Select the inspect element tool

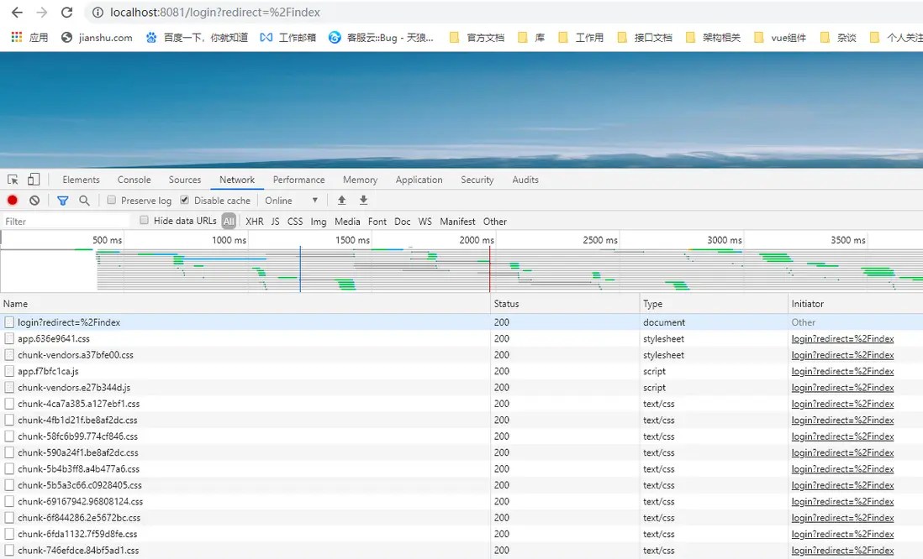(x=12, y=179)
